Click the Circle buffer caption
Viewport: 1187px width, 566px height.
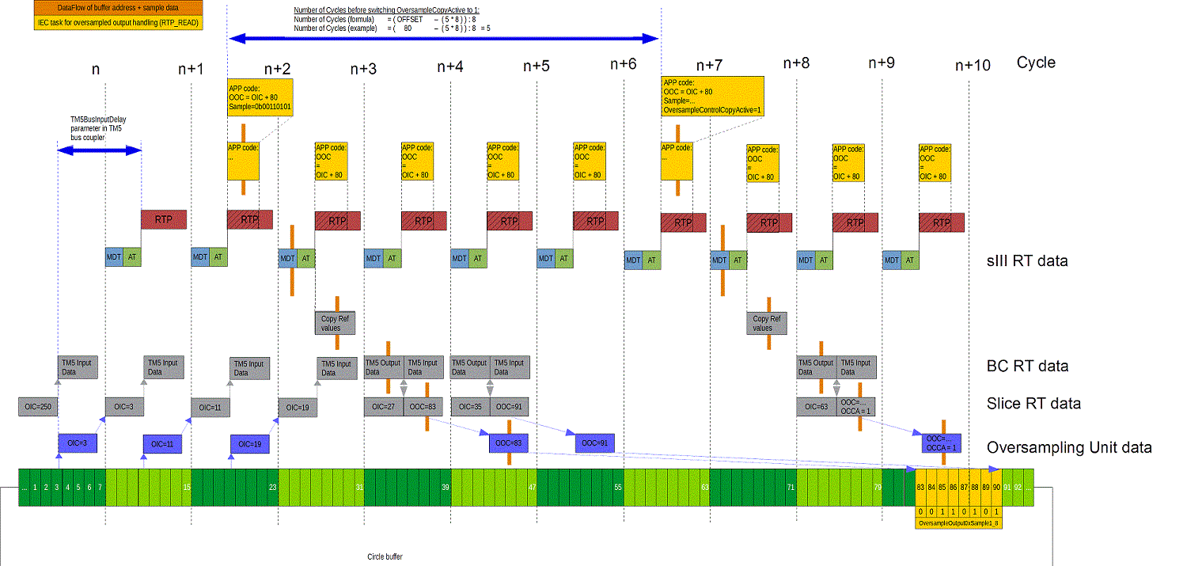pyautogui.click(x=385, y=557)
